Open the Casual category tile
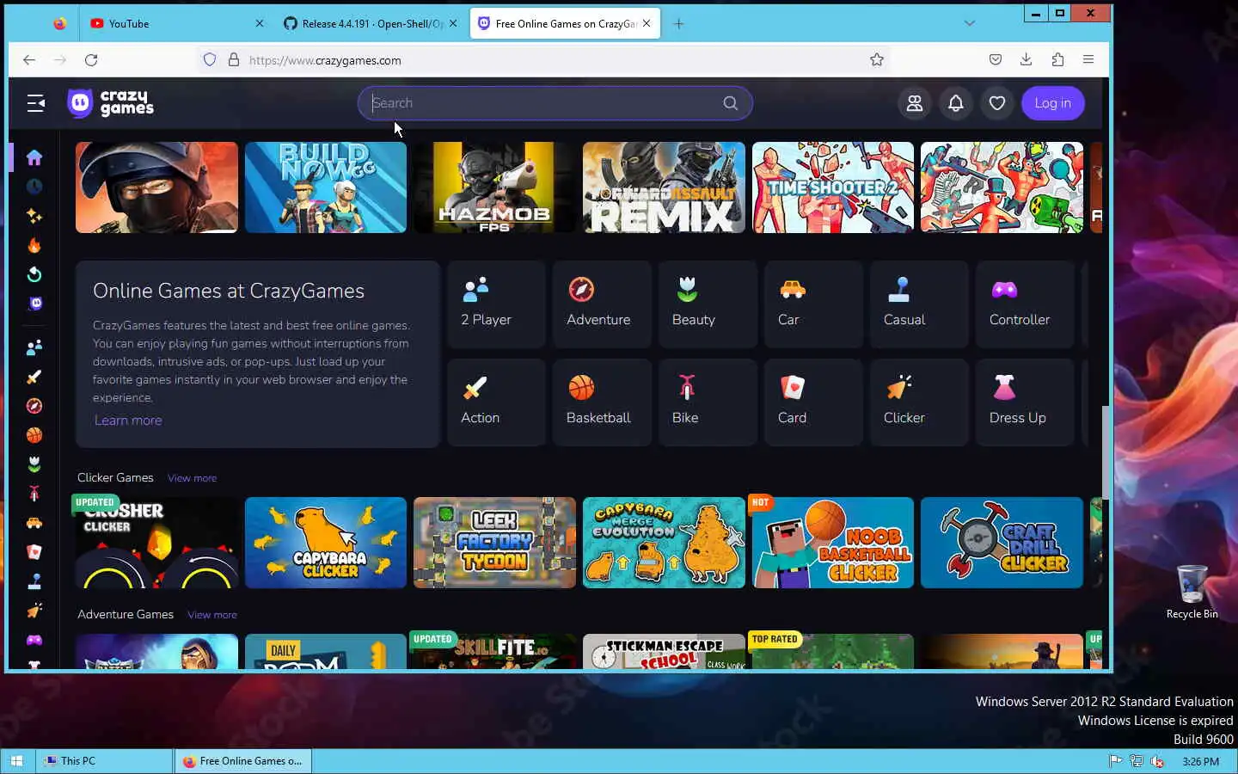 click(919, 304)
